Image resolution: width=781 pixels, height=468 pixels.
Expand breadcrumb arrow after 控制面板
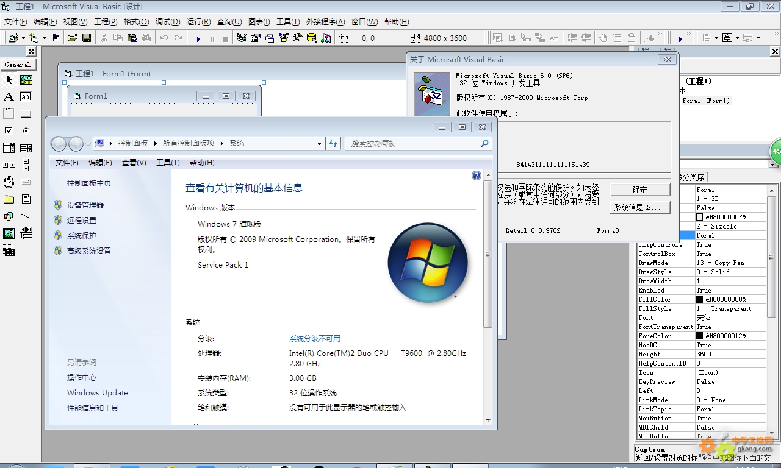point(155,143)
